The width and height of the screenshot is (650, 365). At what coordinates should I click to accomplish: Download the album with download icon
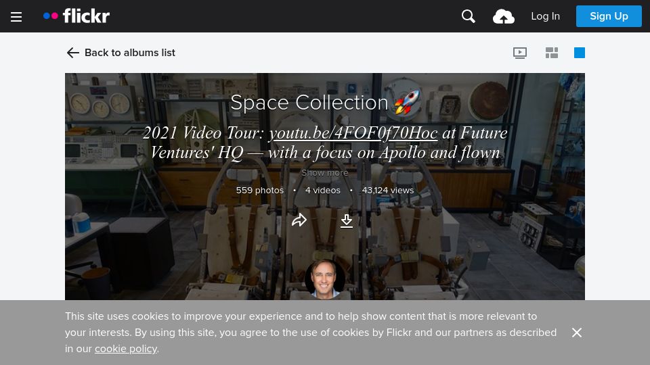[x=347, y=220]
